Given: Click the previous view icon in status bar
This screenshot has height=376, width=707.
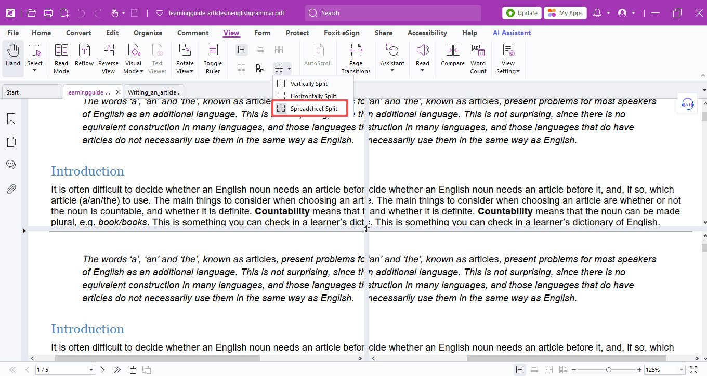Looking at the screenshot, I should [x=132, y=370].
